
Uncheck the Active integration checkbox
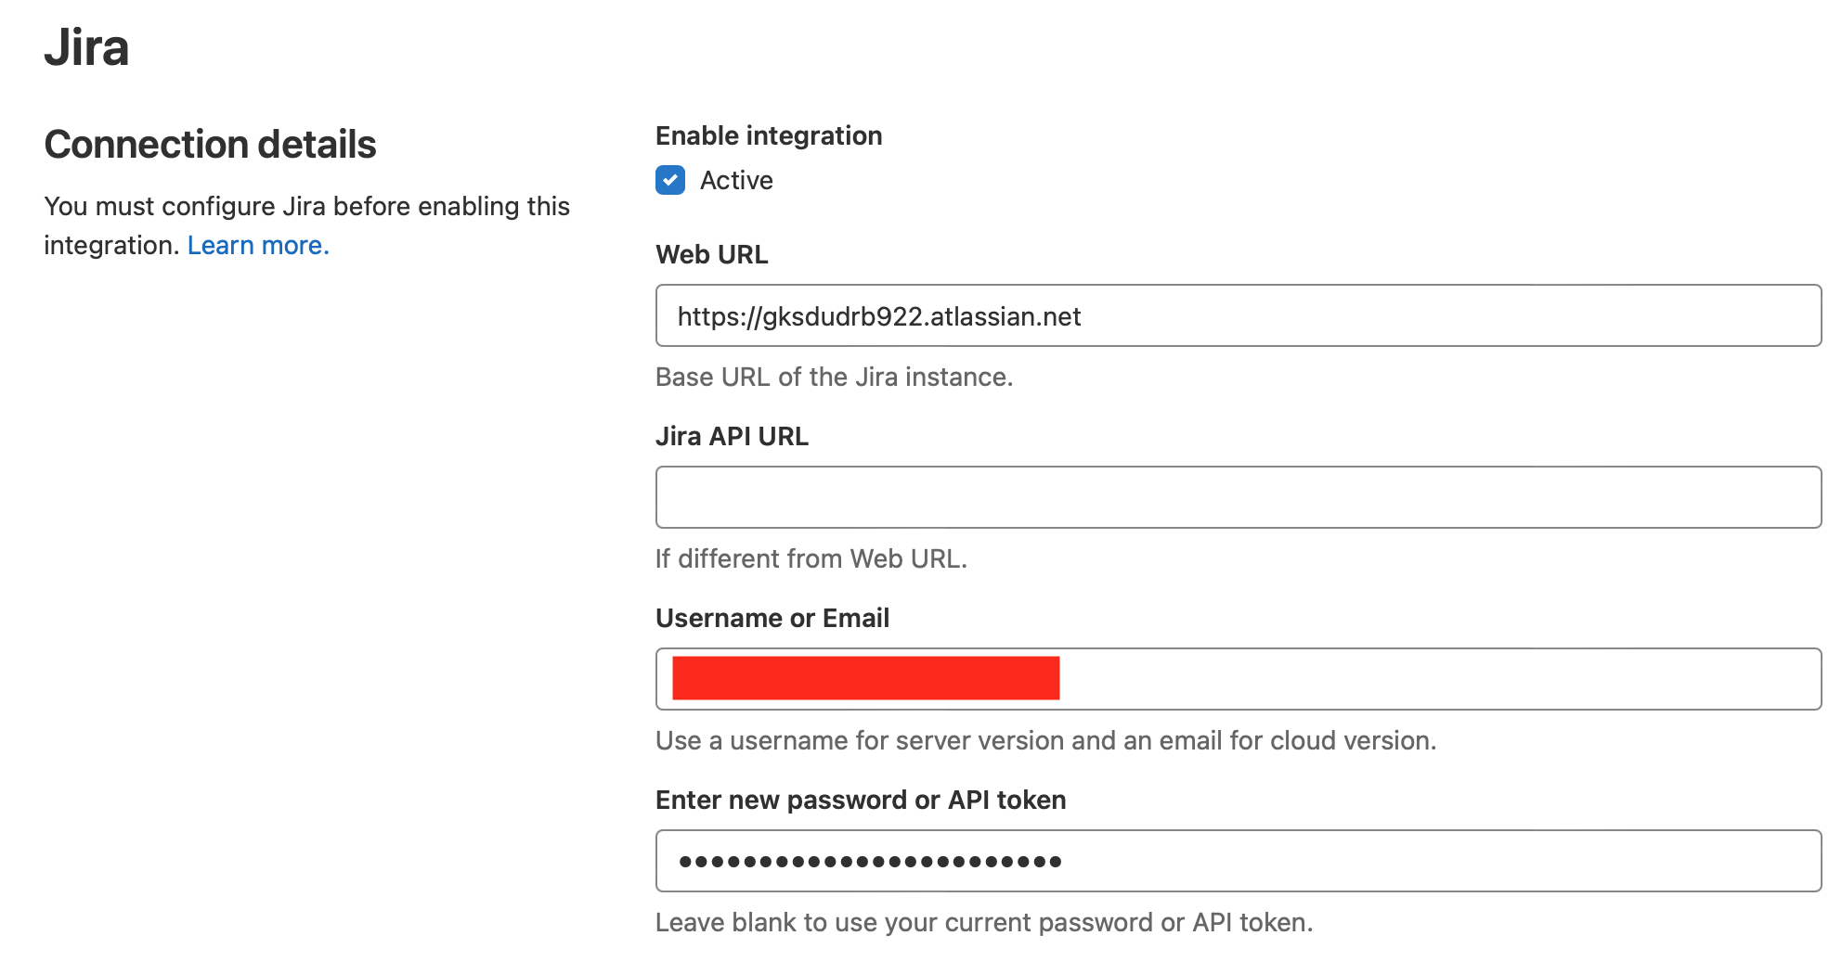tap(670, 180)
